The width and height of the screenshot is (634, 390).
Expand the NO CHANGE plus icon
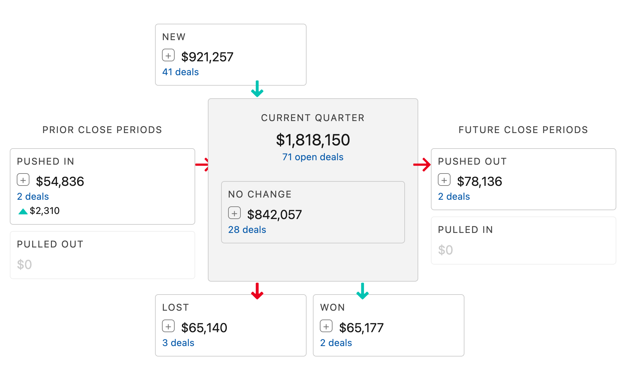234,213
